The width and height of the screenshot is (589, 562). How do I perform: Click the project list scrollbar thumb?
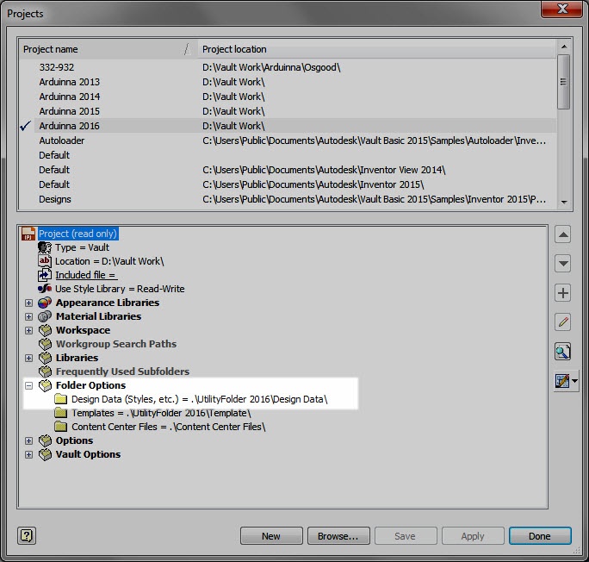point(564,82)
